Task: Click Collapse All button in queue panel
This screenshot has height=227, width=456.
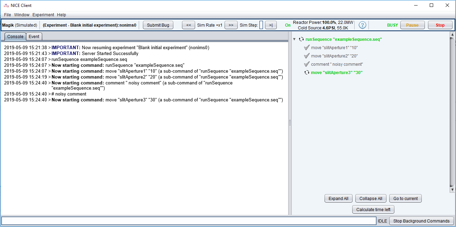Action: click(371, 199)
